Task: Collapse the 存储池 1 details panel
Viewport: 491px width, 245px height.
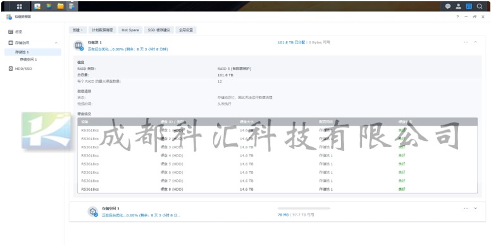Action: pyautogui.click(x=475, y=42)
